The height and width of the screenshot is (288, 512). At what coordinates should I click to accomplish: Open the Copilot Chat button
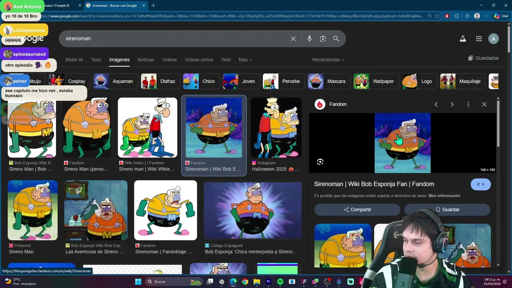tap(502, 16)
